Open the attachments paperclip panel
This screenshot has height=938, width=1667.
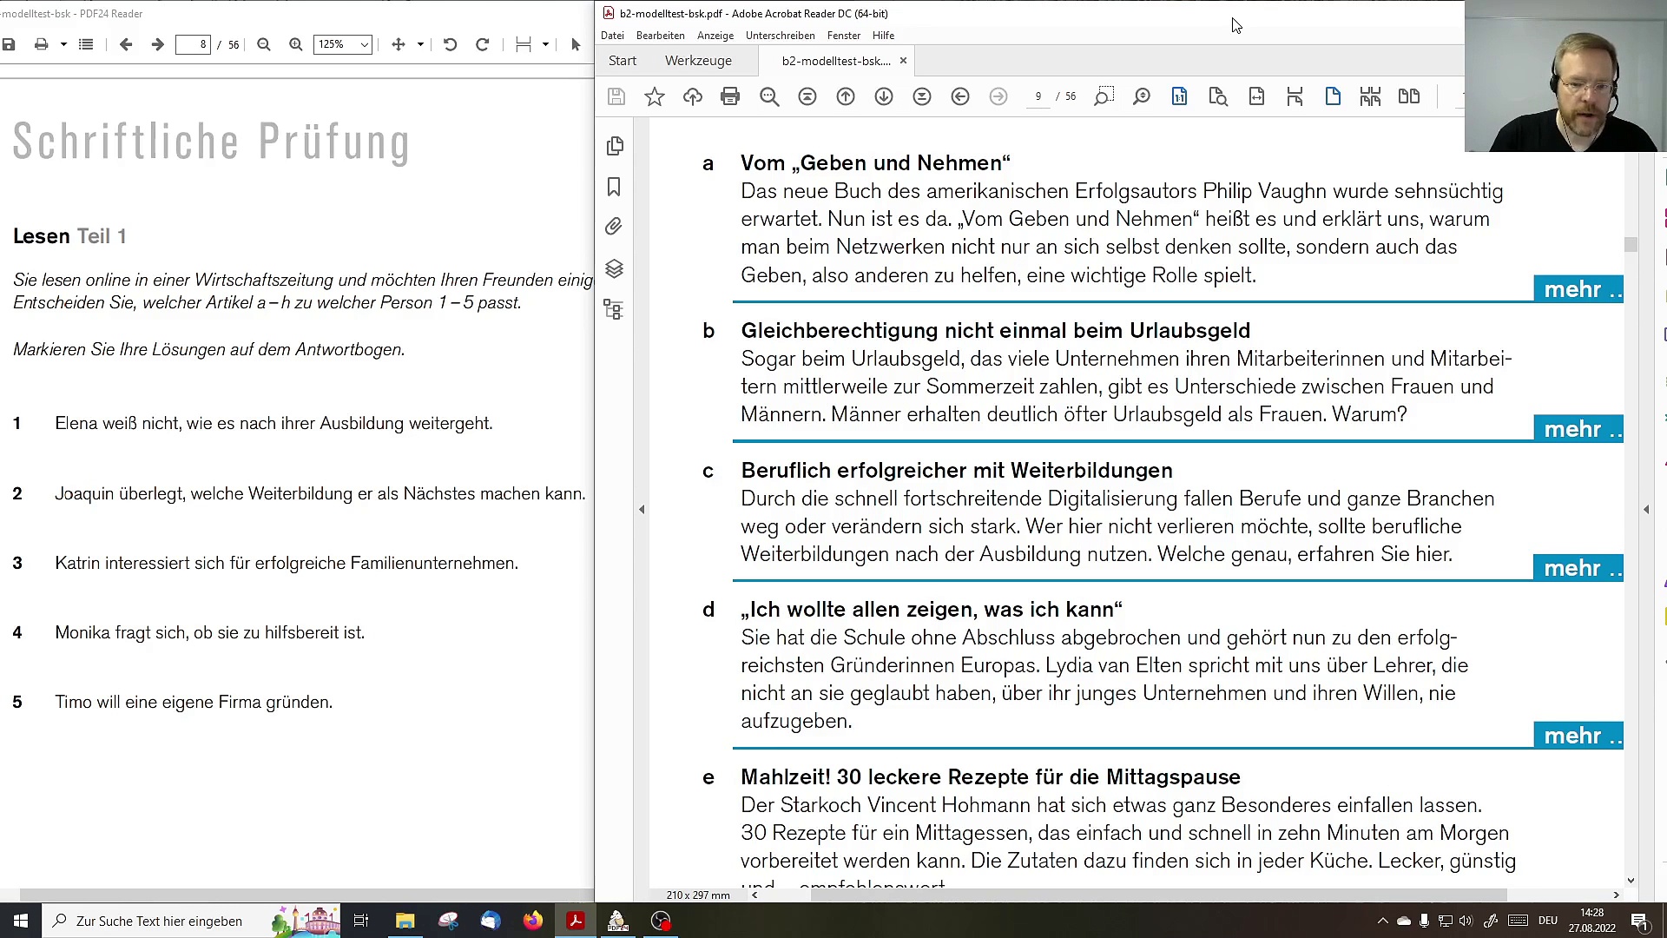(x=614, y=227)
